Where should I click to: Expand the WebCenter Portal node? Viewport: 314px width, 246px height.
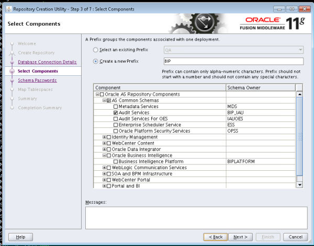[x=104, y=180]
